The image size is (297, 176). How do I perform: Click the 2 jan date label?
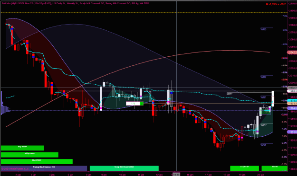tap(18, 175)
